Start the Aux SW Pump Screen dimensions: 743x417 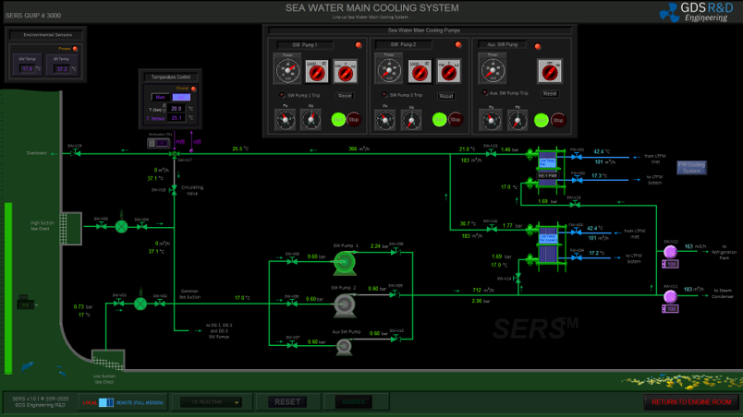(x=542, y=120)
